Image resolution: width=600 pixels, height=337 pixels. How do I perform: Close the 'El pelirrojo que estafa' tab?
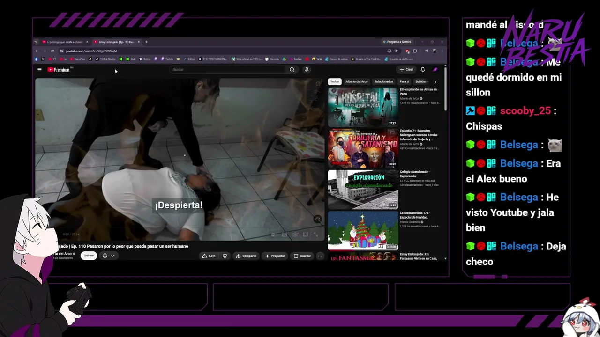(87, 42)
